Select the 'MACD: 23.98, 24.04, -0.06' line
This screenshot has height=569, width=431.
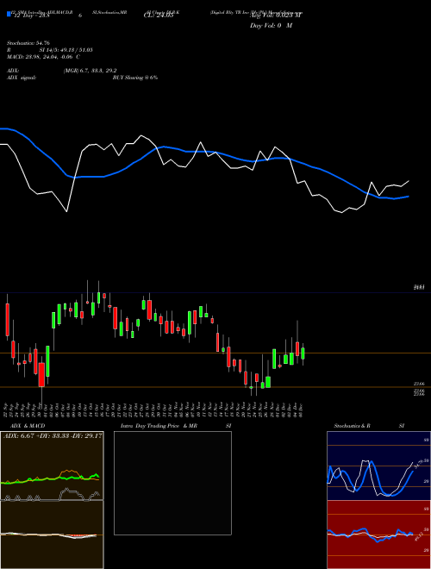[40, 57]
